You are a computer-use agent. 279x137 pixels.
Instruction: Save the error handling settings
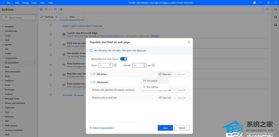coord(165,128)
